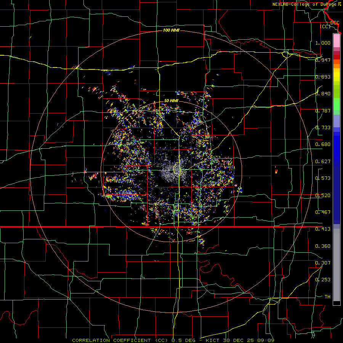
Task: Click the gray clutter cluster at radar center
Action: coord(173,170)
